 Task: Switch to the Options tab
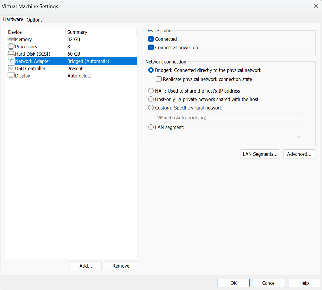[x=34, y=20]
